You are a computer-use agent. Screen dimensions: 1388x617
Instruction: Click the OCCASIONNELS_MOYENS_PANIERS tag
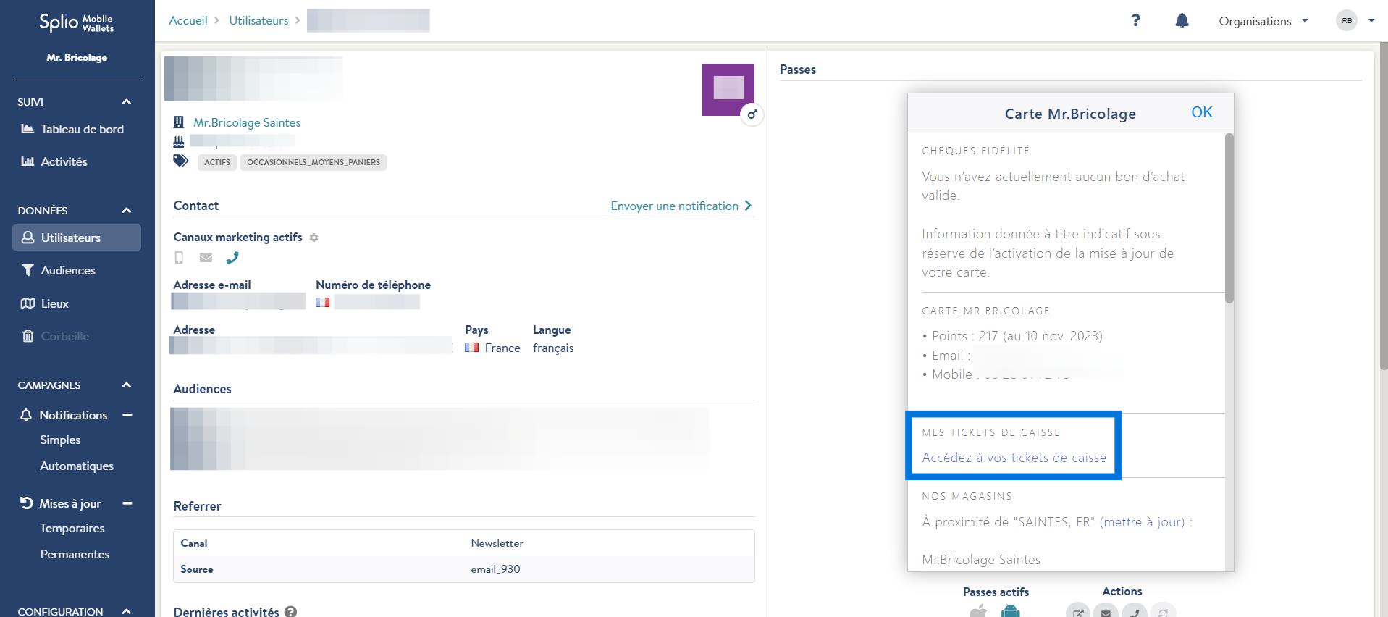tap(314, 162)
